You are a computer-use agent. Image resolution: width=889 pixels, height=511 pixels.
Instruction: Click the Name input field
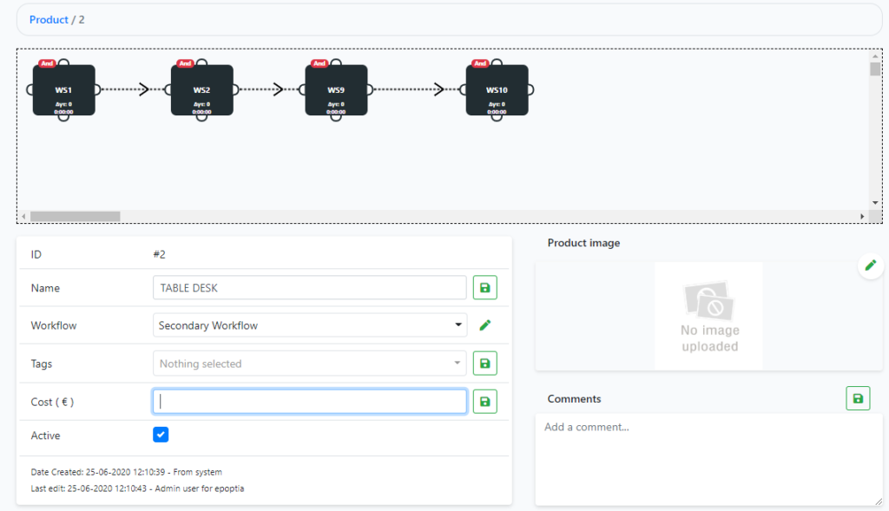click(x=310, y=288)
